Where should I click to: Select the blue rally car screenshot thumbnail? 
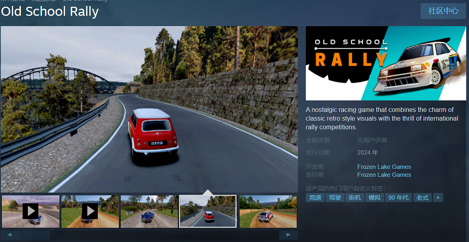coord(149,211)
